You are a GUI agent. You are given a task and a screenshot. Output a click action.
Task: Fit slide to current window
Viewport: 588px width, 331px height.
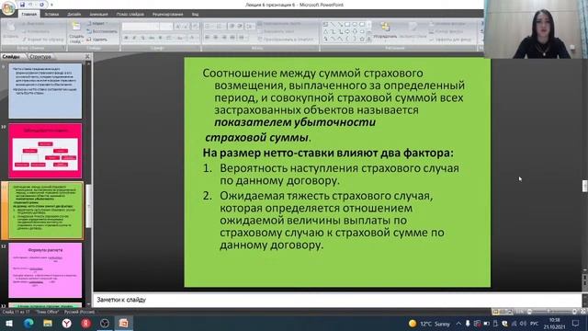click(583, 312)
